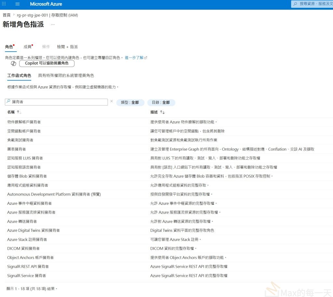Image resolution: width=333 pixels, height=297 pixels.
Task: Go to 首頁 breadcrumb
Action: (7, 15)
